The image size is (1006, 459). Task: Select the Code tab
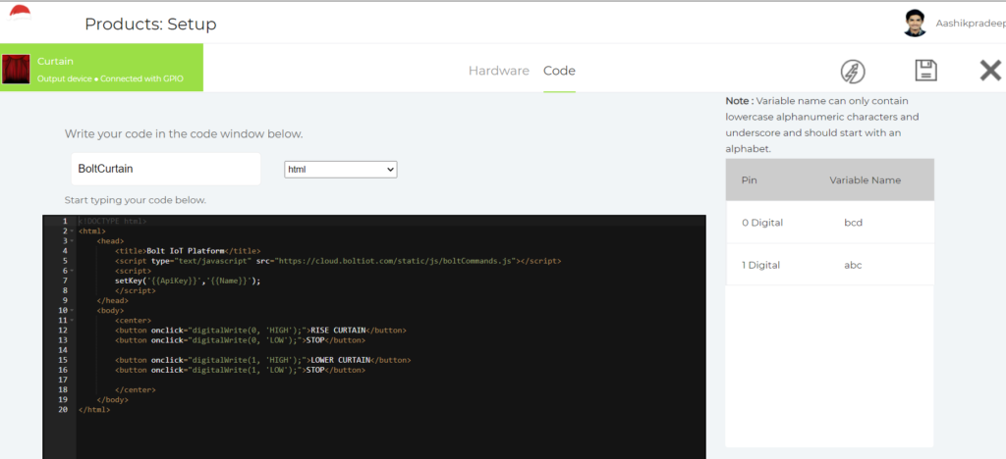click(x=559, y=71)
